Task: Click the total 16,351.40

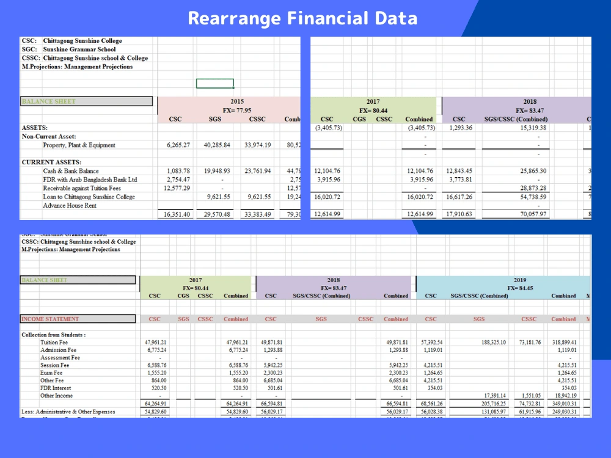Action: 177,214
